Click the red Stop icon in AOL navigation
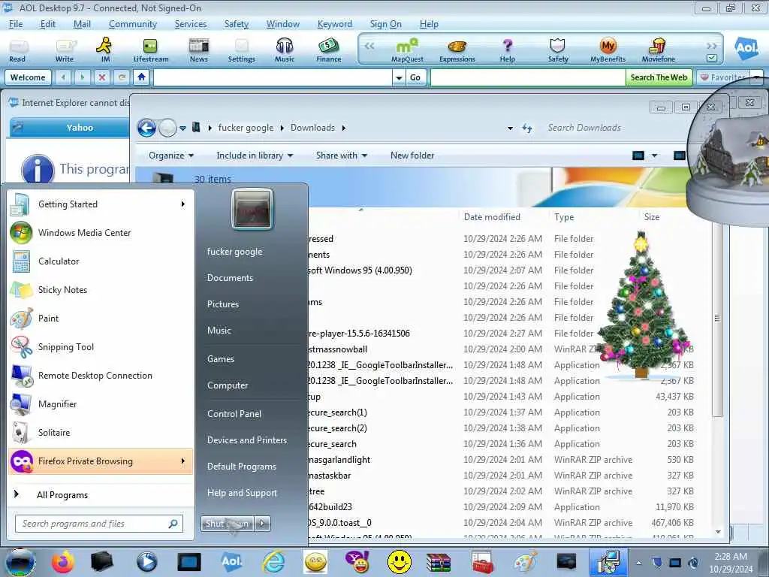This screenshot has height=577, width=769. (x=102, y=77)
